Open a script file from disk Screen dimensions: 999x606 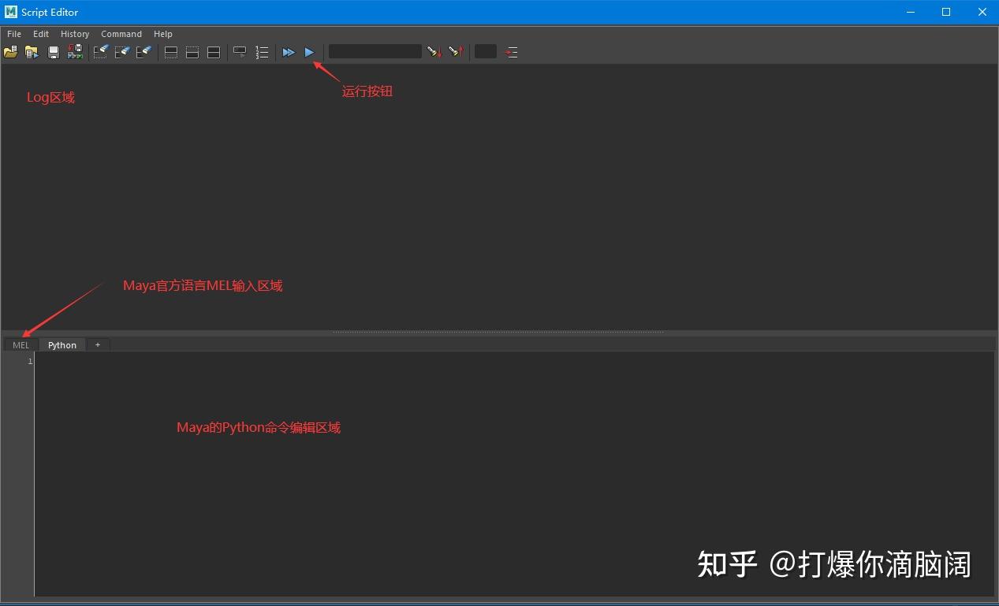pos(10,51)
